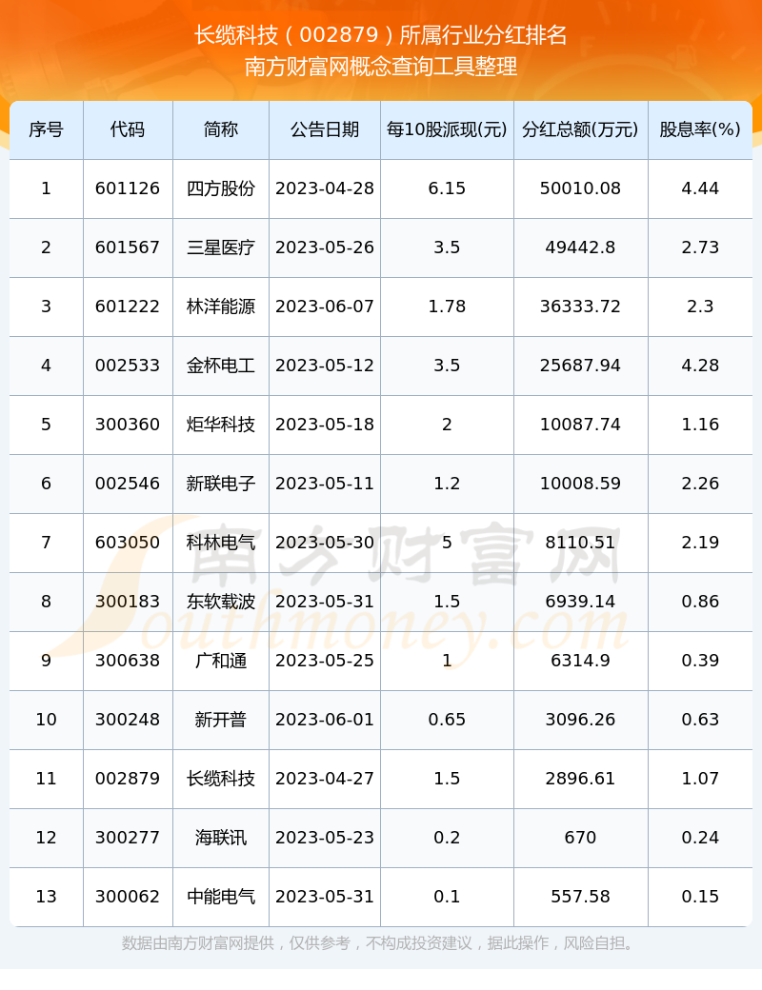Click the 每10股派现(元) column header
The height and width of the screenshot is (990, 762).
[447, 129]
